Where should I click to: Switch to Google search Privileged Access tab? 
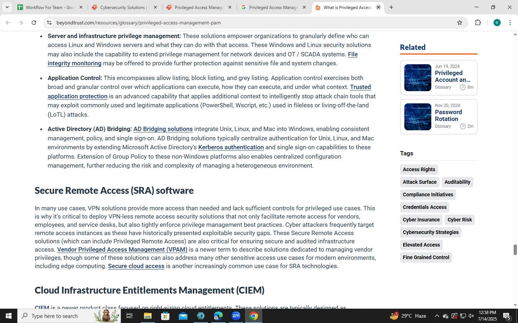(273, 7)
